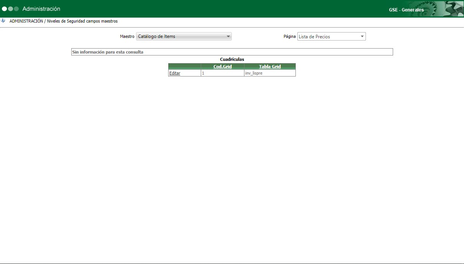Click the 'Página' field label
The image size is (464, 264).
click(x=290, y=36)
